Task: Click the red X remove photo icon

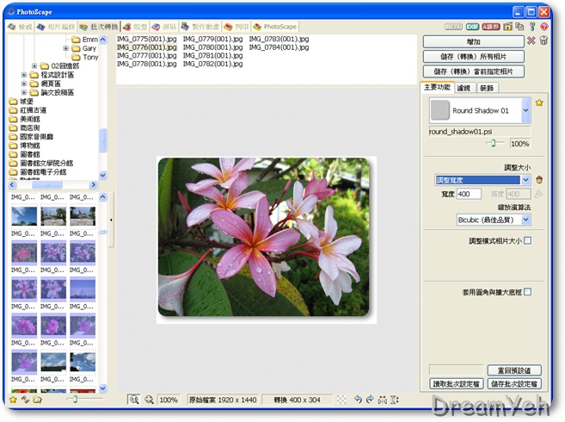Action: (x=531, y=41)
